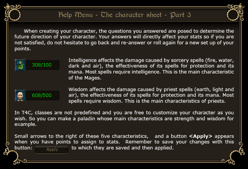The image size is (248, 169).
Task: Click the Help Menu title heading
Action: click(123, 15)
